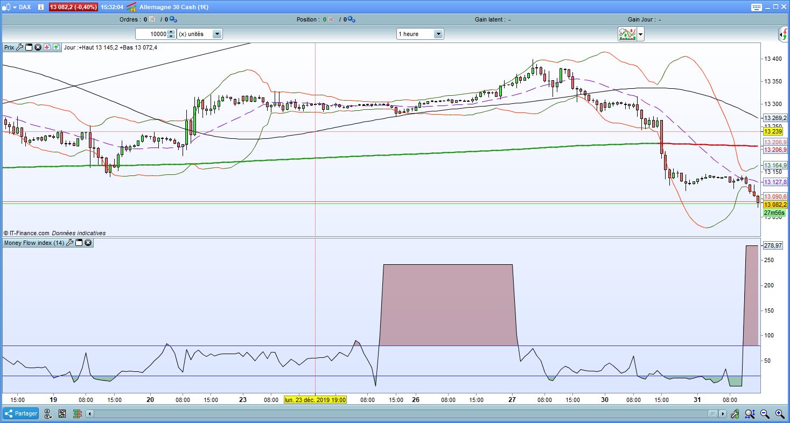Move Prix panel down with red arrow
The height and width of the screenshot is (423, 790).
(47, 47)
